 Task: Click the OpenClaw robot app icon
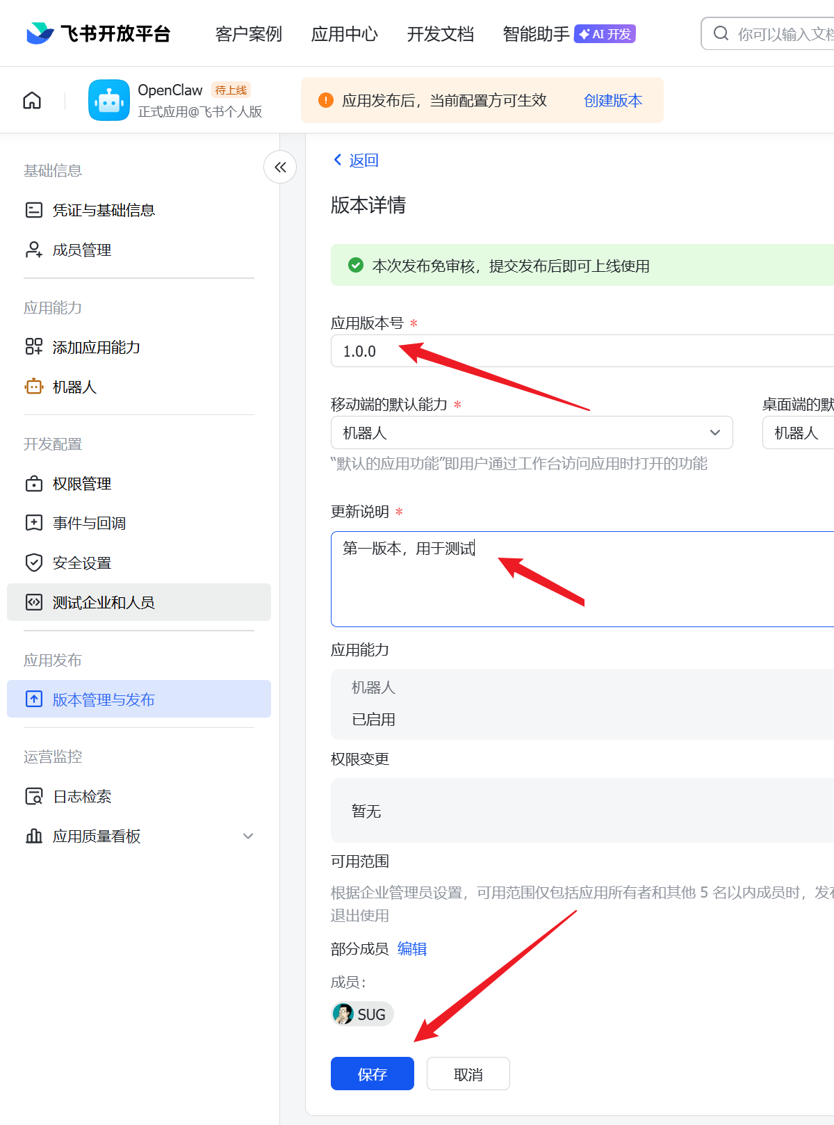point(109,101)
